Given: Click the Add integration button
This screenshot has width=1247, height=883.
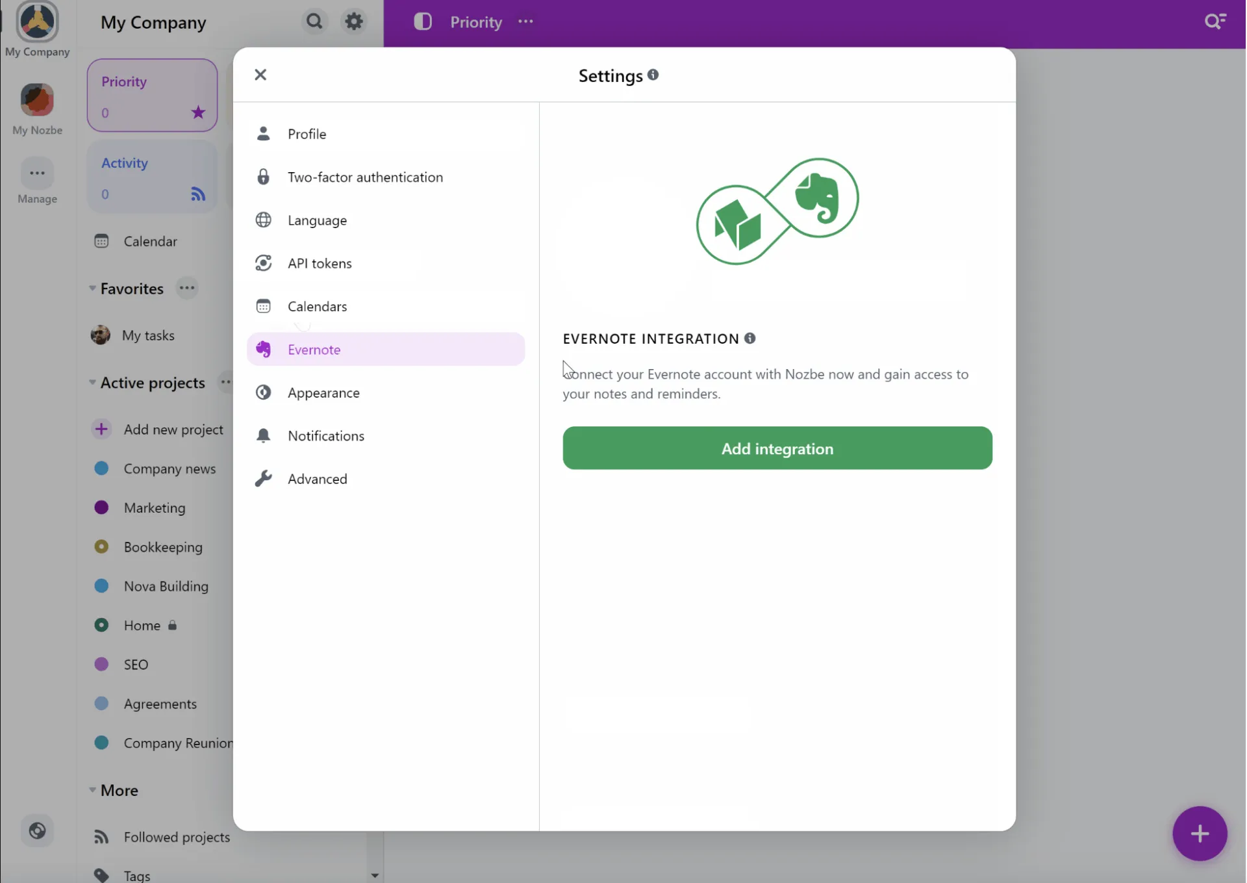Looking at the screenshot, I should coord(777,448).
